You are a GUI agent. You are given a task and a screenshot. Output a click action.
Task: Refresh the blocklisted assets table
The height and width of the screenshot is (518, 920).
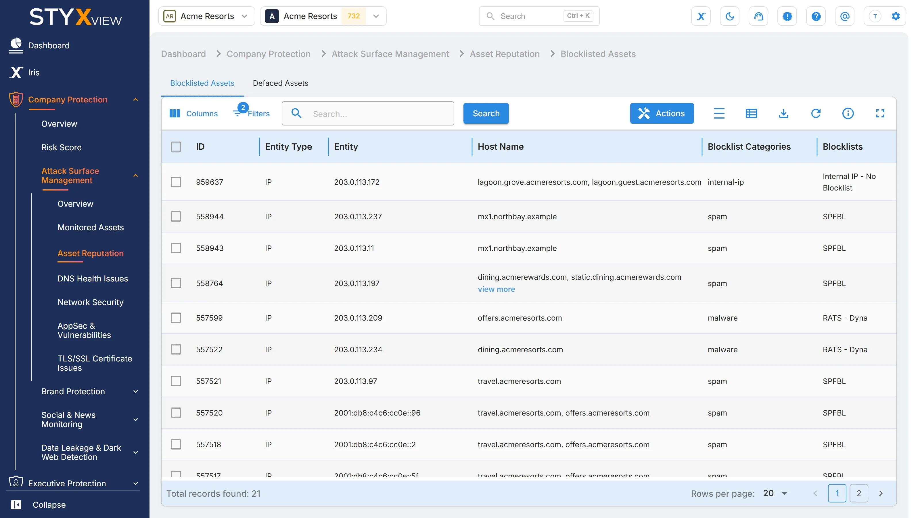coord(815,113)
